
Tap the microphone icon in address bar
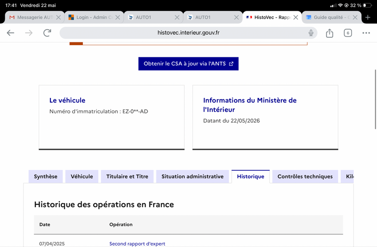(x=311, y=33)
